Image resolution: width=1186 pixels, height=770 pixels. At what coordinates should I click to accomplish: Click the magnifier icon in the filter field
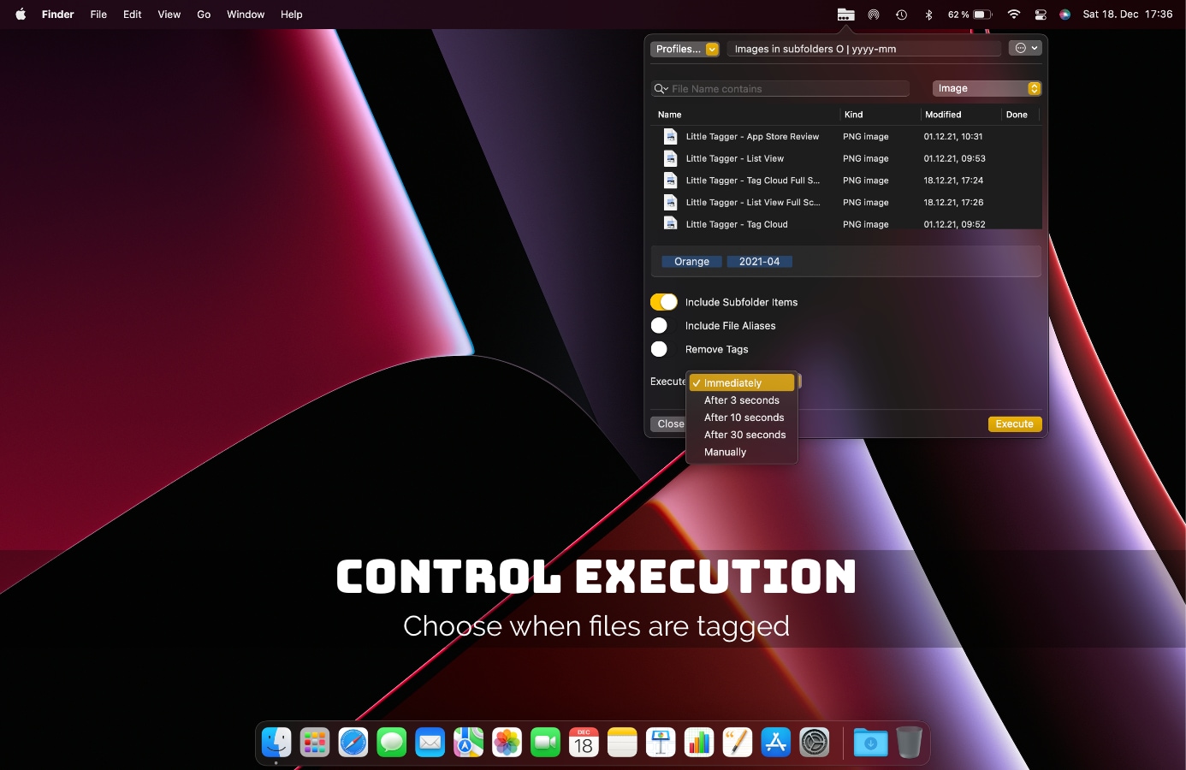pos(660,88)
